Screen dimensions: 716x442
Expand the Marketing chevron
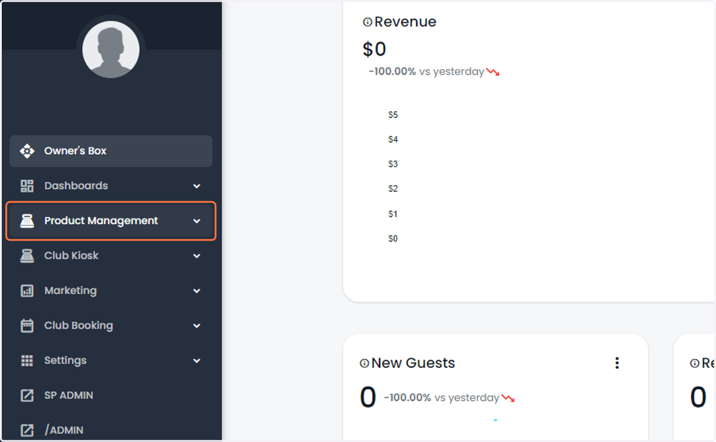[x=197, y=291]
